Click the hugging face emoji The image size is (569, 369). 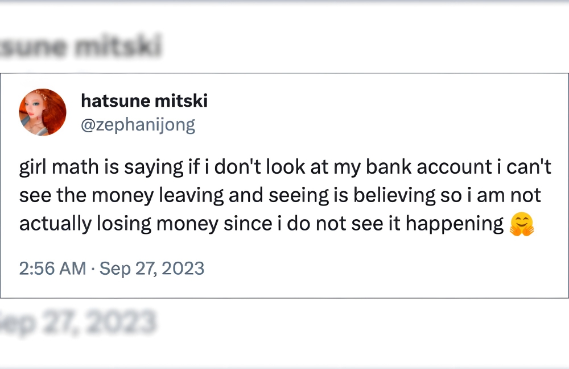tap(521, 224)
